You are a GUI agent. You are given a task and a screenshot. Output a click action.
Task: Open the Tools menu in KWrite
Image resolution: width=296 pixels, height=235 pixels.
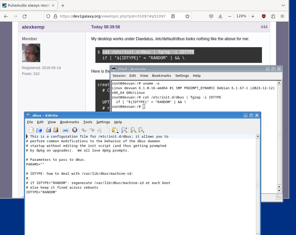(88, 122)
